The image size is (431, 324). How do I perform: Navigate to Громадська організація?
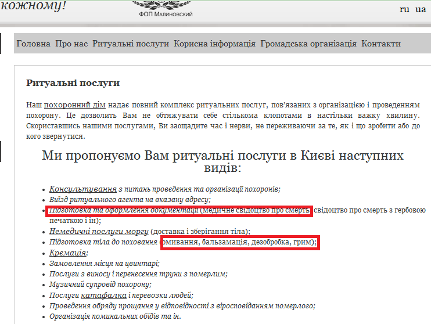(308, 44)
